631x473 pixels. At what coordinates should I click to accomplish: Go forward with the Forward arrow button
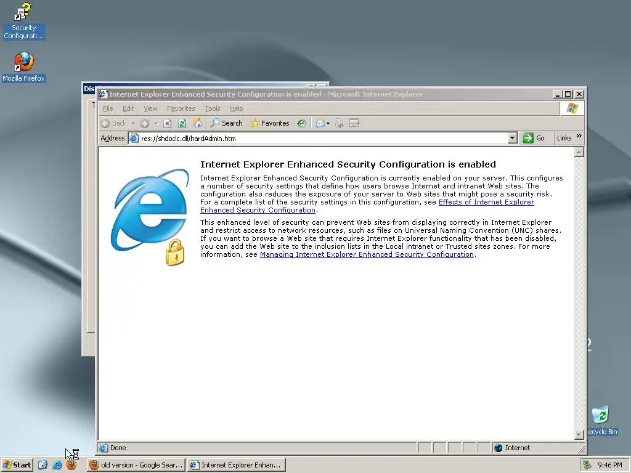coord(144,123)
